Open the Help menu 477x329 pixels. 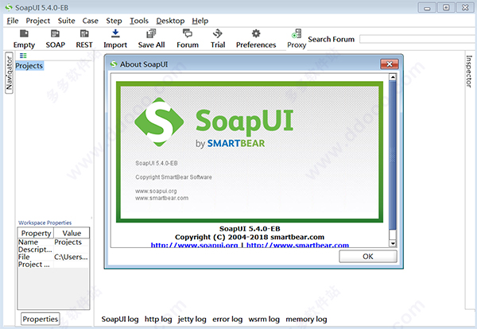point(200,21)
